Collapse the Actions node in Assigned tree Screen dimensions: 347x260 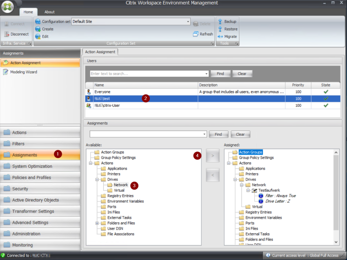click(229, 163)
